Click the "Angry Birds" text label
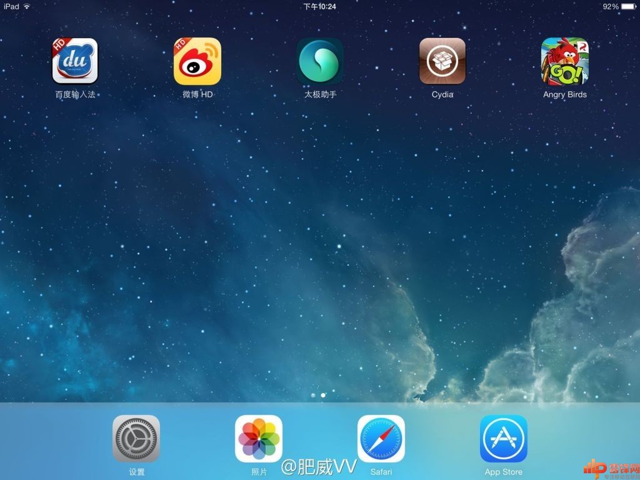Screen dimensions: 640x480 click(x=565, y=95)
